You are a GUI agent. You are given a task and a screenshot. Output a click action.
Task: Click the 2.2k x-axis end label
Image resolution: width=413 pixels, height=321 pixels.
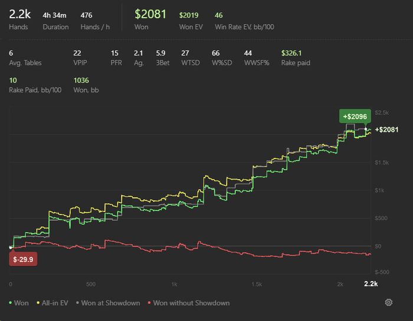coord(371,284)
